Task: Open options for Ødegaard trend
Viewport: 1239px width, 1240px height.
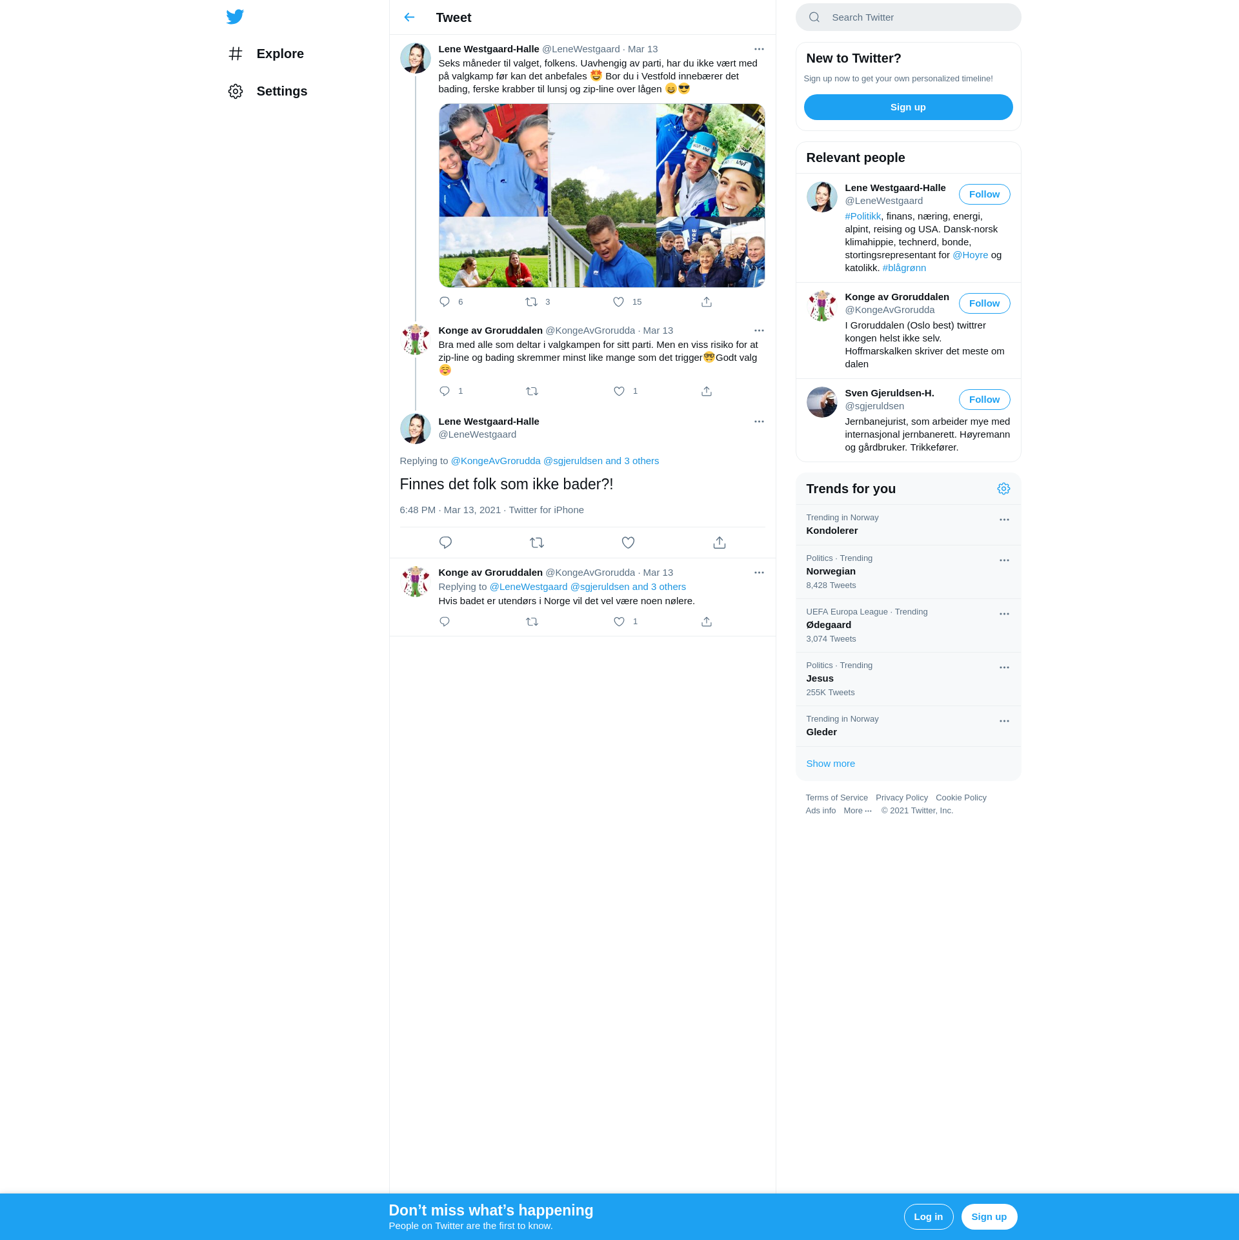Action: [x=1004, y=614]
